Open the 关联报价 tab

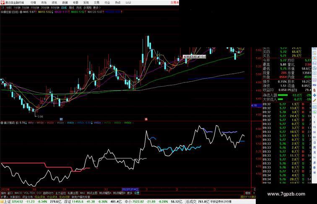[15, 197]
